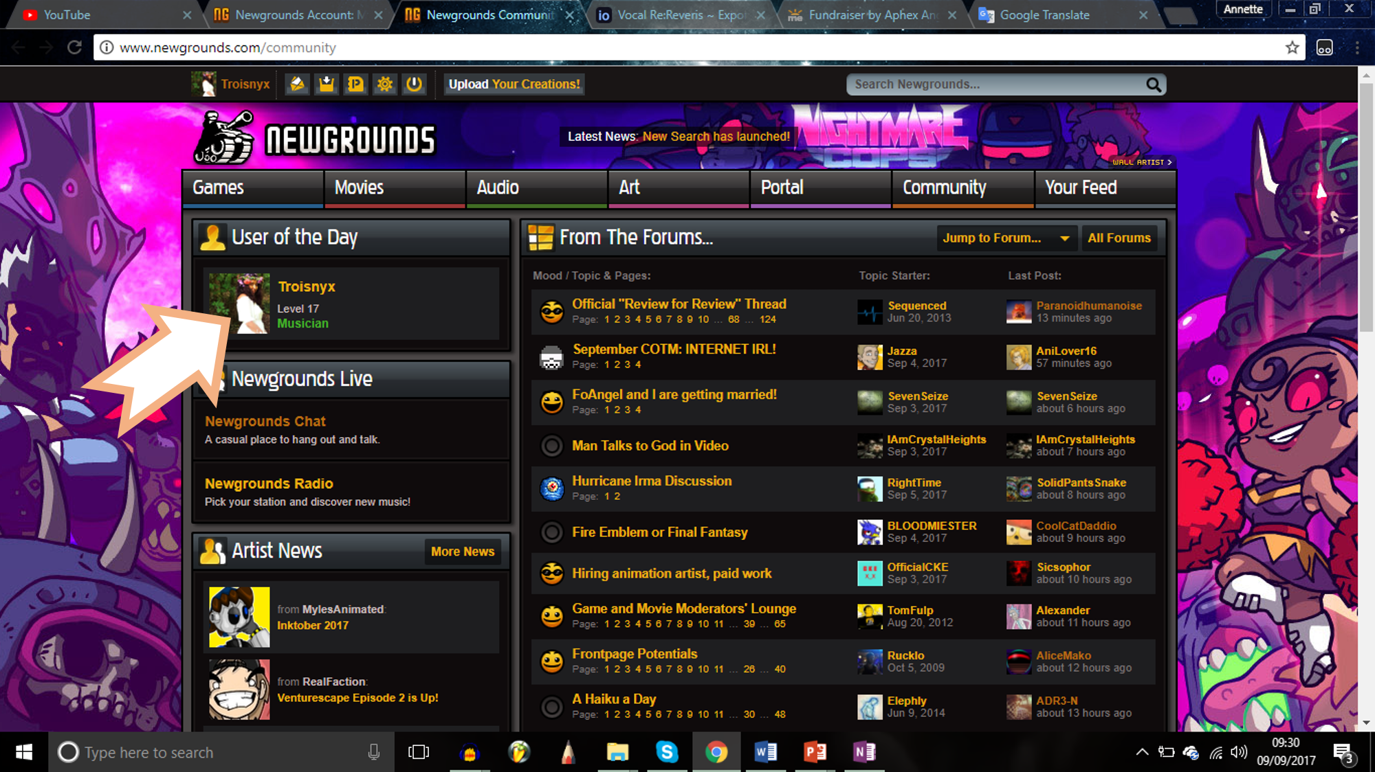This screenshot has width=1375, height=772.
Task: Click Upload Your Creations button
Action: click(514, 84)
